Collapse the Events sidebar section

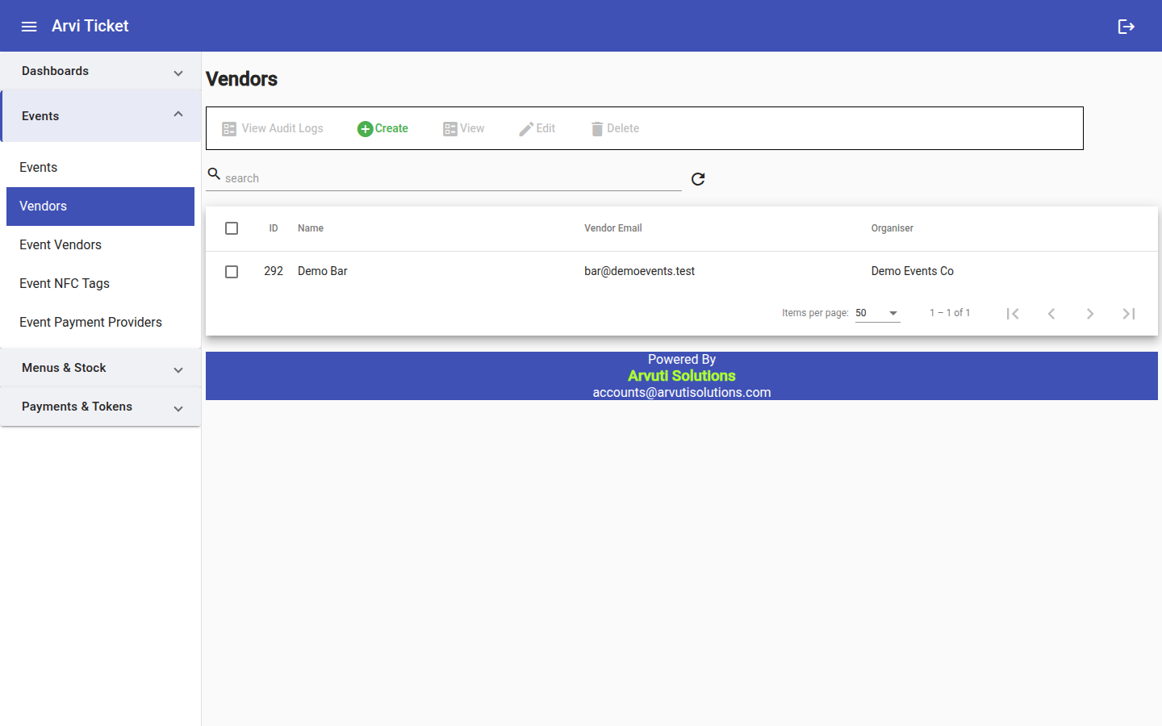point(101,116)
